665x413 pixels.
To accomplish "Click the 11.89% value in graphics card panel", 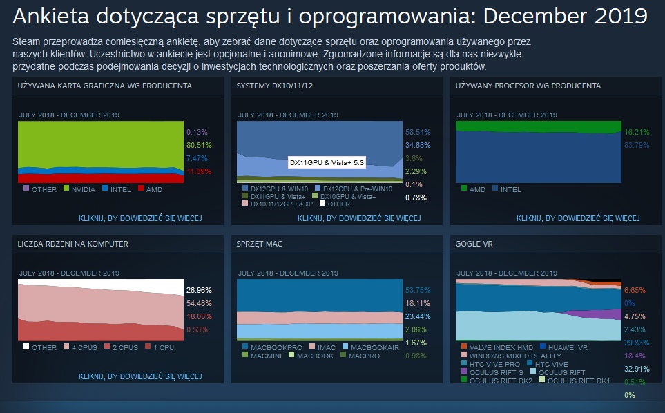I will tap(199, 171).
